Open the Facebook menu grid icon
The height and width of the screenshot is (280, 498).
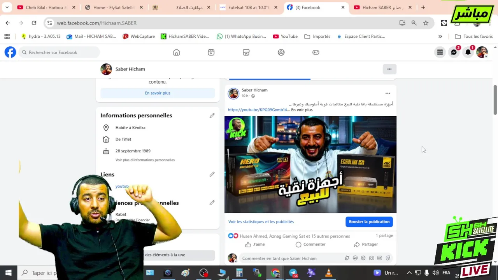pyautogui.click(x=440, y=52)
